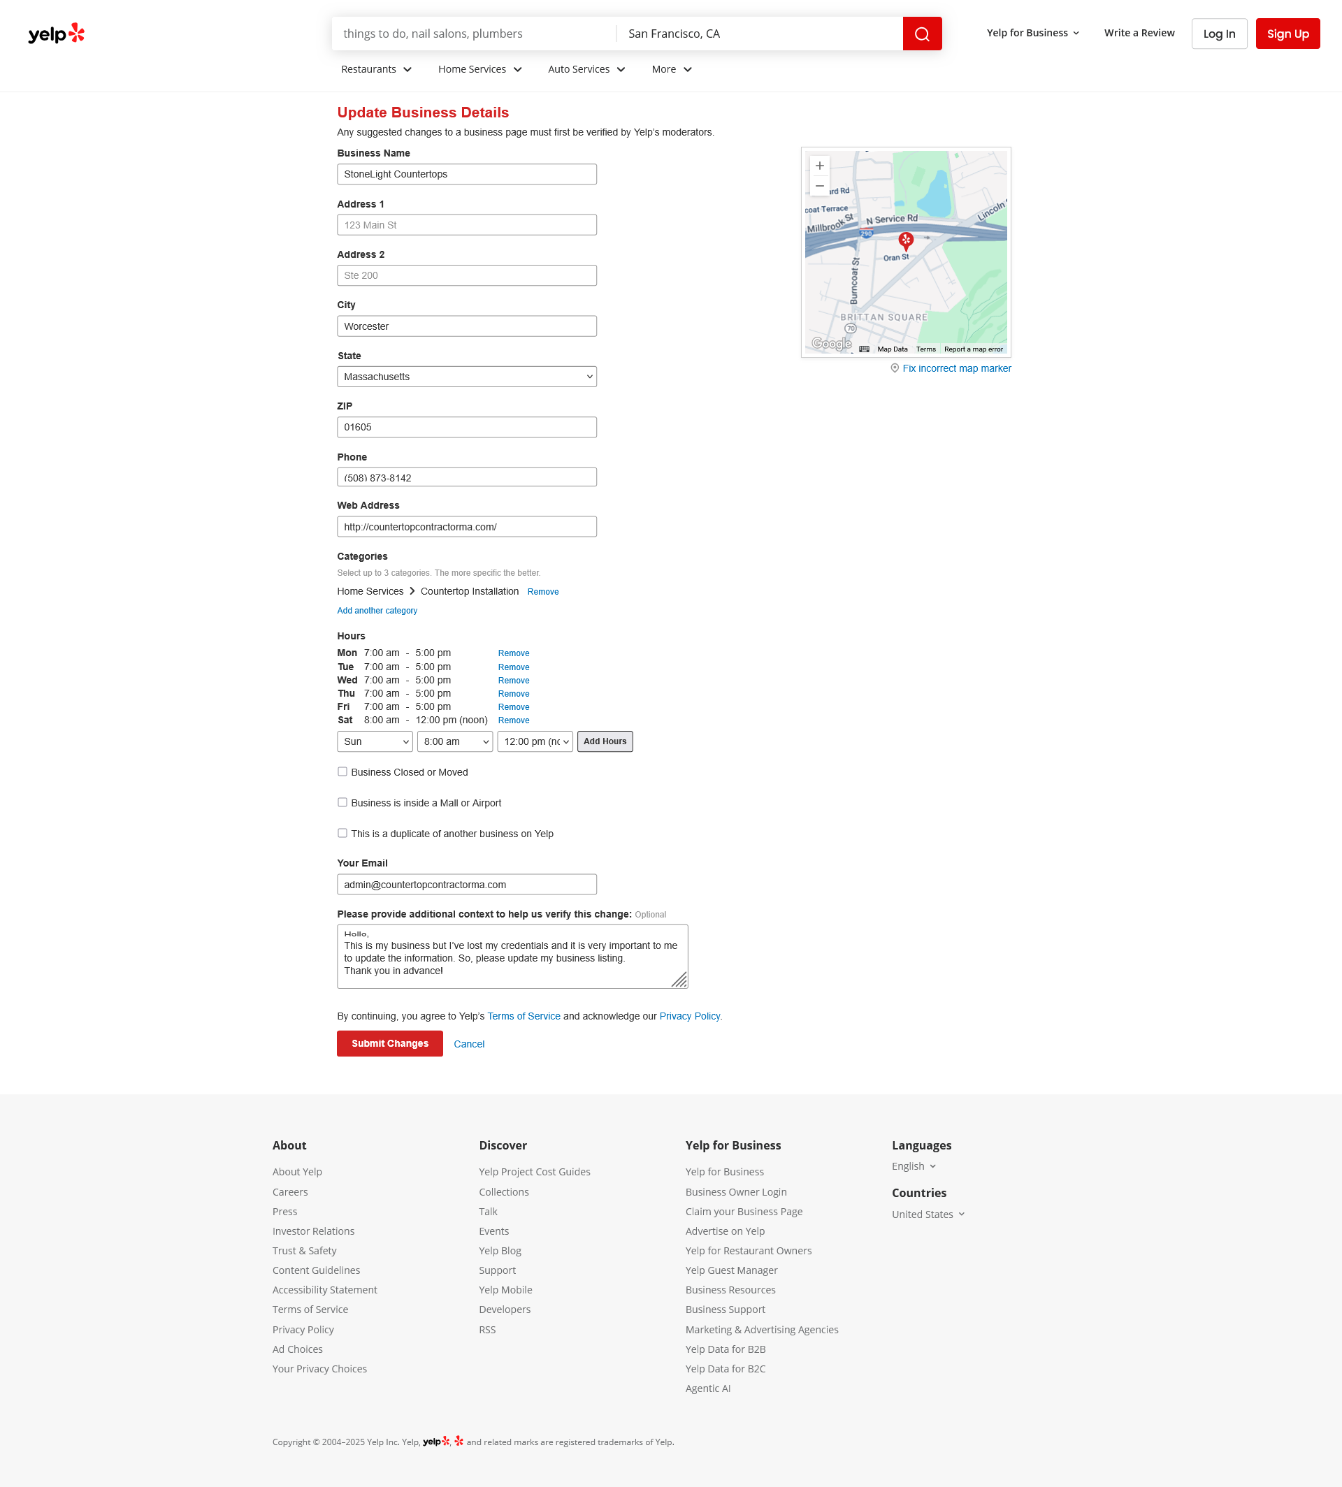Expand the Yelp for Business header menu
Viewport: 1342px width, 1487px height.
coord(1032,33)
